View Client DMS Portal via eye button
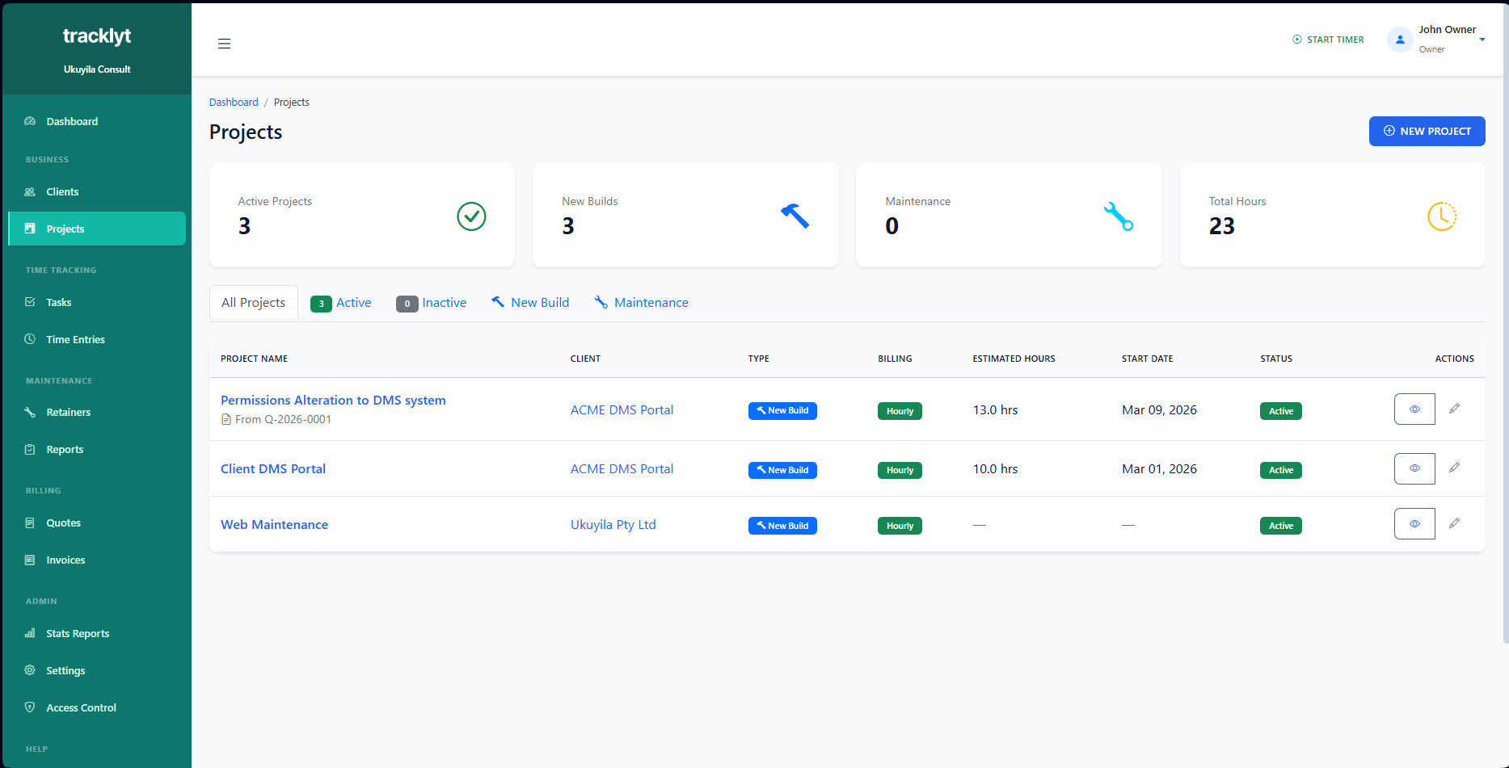 coord(1414,468)
